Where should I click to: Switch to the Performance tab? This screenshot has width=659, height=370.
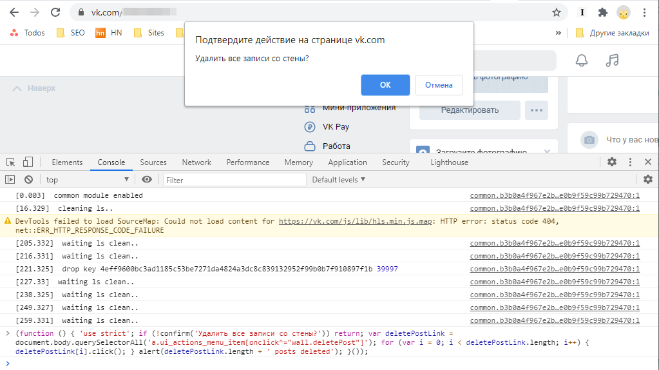tap(248, 162)
